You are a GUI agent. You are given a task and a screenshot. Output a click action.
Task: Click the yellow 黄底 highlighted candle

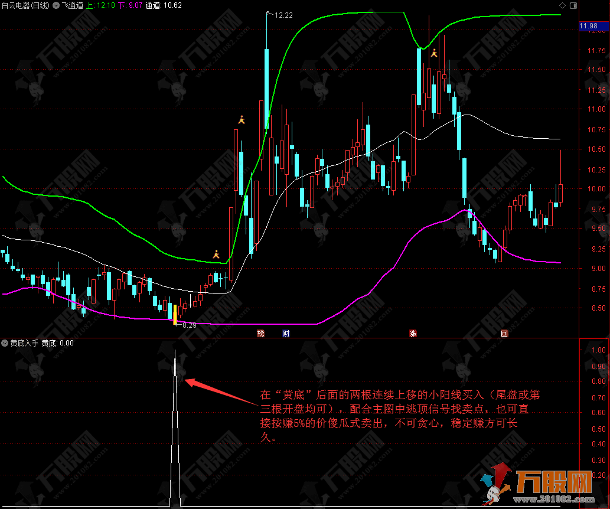175,314
